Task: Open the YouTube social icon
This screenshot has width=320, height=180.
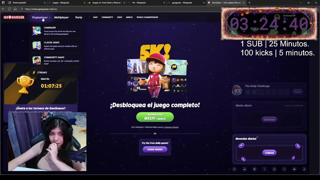Action: pyautogui.click(x=294, y=169)
